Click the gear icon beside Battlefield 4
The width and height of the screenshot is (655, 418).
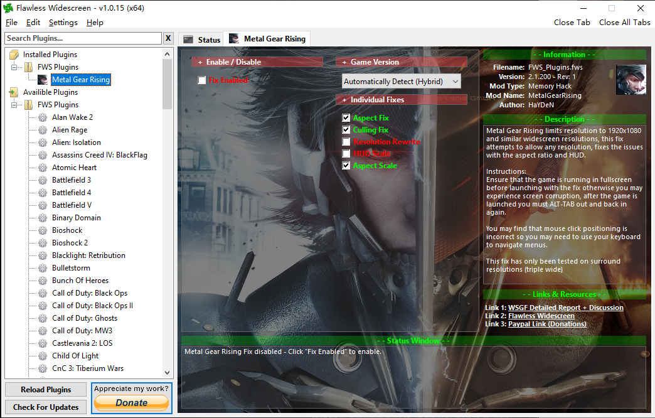(43, 193)
